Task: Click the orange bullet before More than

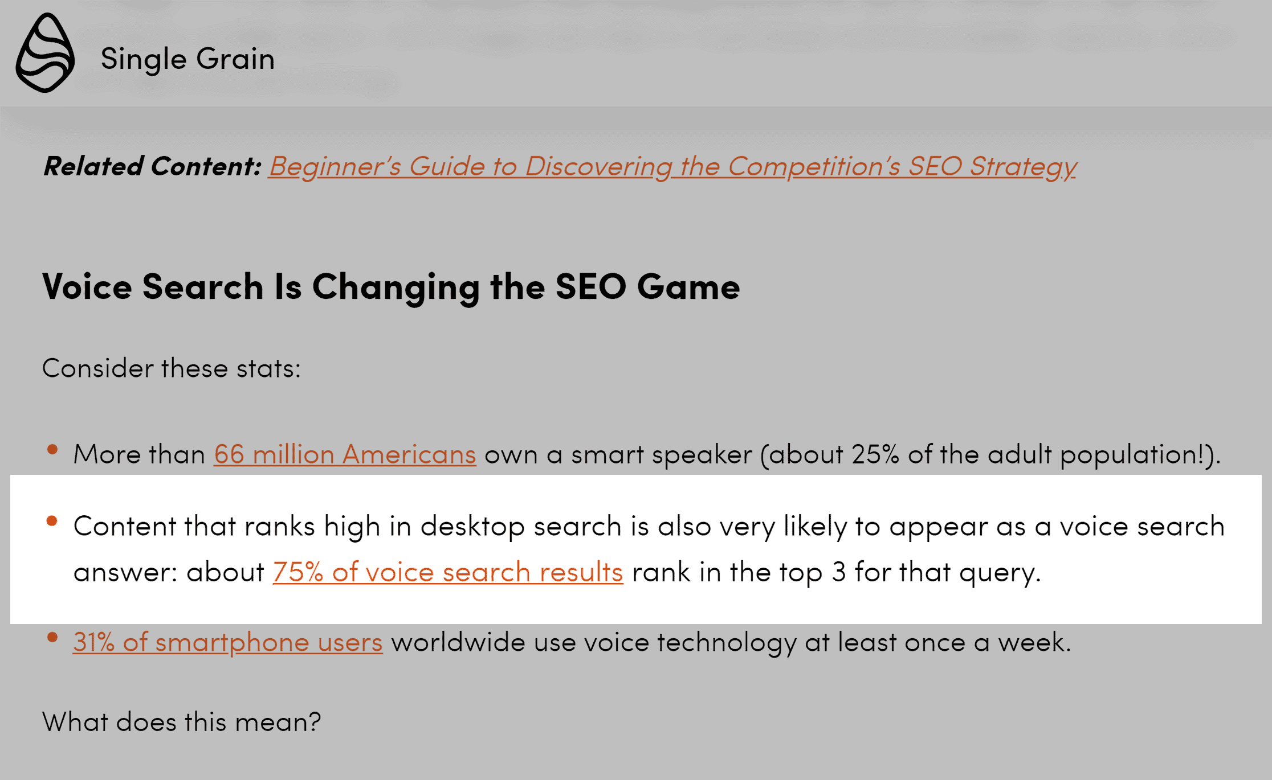Action: pos(52,449)
